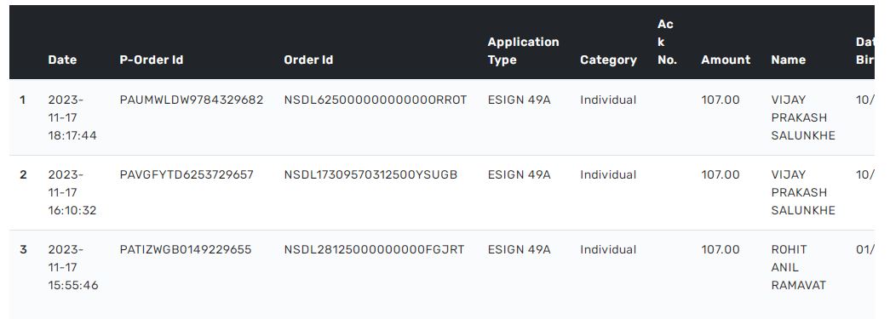Click the Category column header
Image resolution: width=890 pixels, height=319 pixels.
pyautogui.click(x=608, y=60)
